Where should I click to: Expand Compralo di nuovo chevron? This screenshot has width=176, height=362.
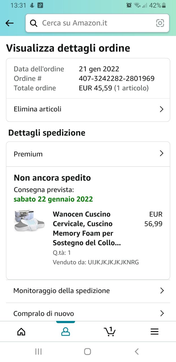click(x=162, y=313)
